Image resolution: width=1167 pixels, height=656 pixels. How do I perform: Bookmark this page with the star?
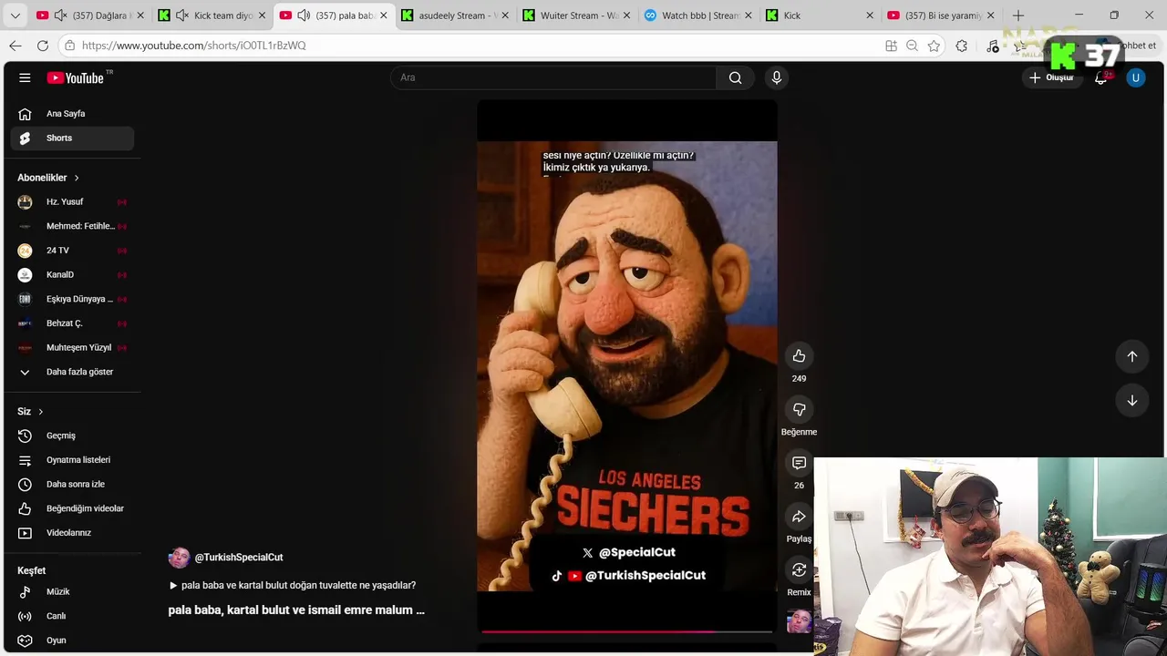[934, 46]
